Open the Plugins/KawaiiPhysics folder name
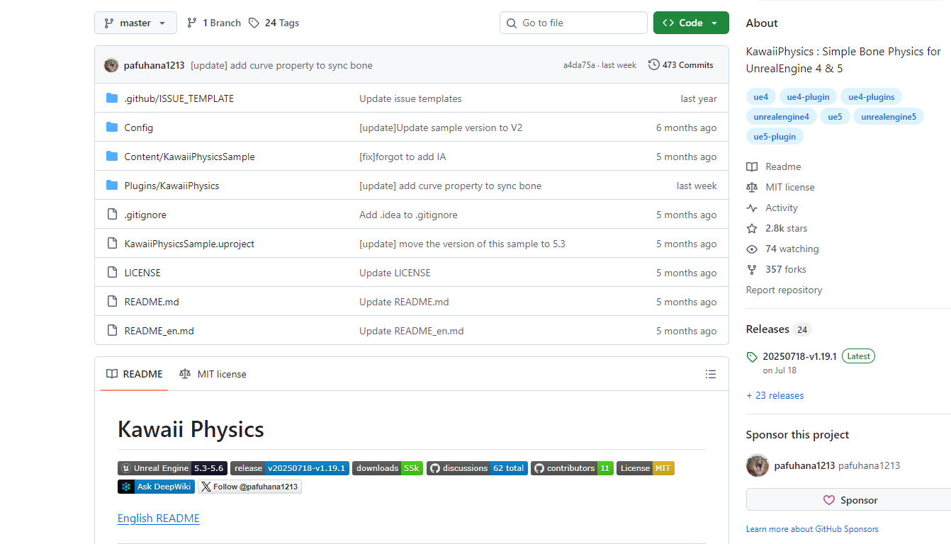The width and height of the screenshot is (951, 544). (171, 186)
